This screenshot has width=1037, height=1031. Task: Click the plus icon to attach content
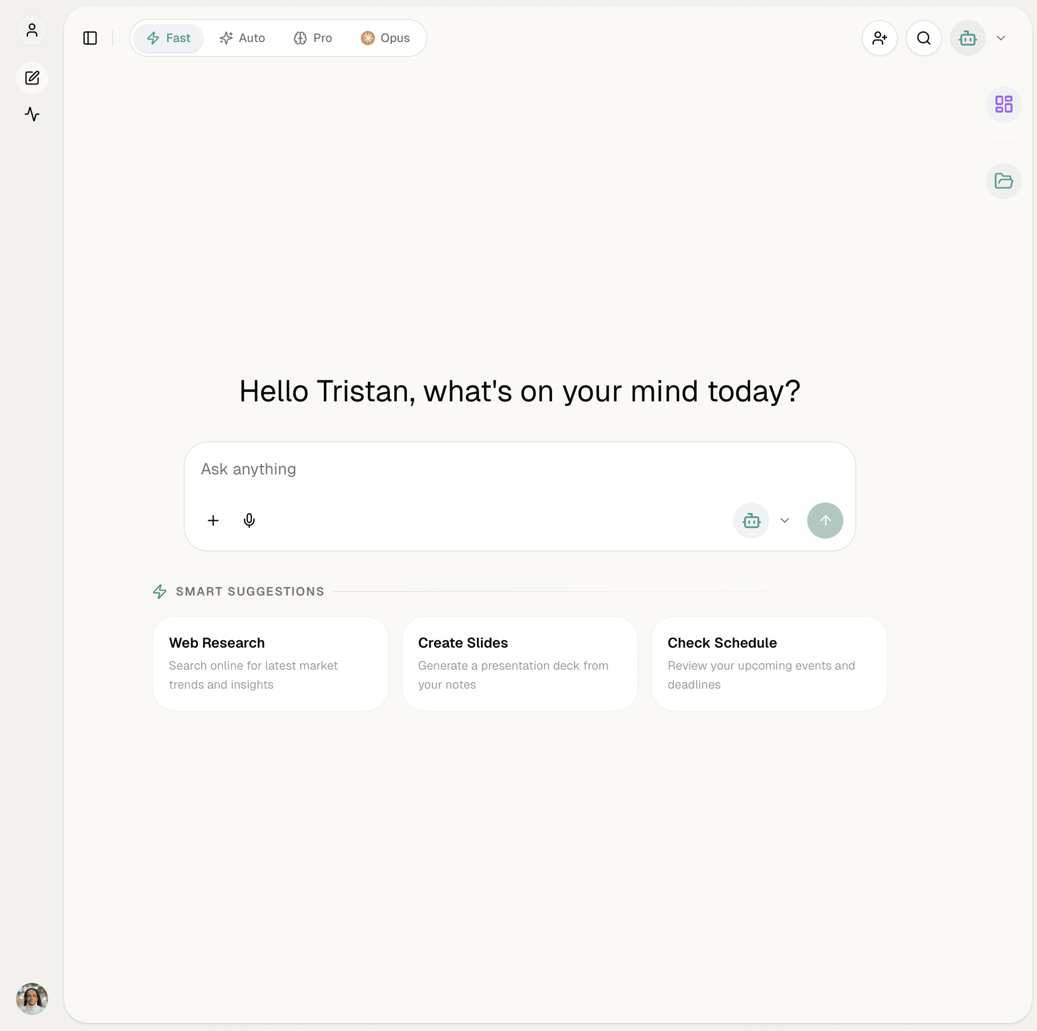click(x=213, y=520)
